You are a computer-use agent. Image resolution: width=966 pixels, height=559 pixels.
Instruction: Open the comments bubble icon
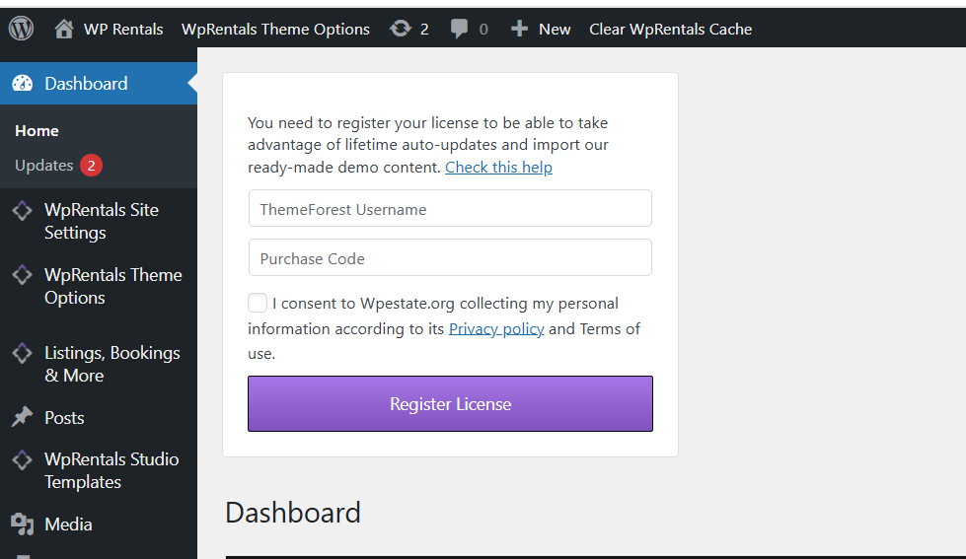click(460, 29)
